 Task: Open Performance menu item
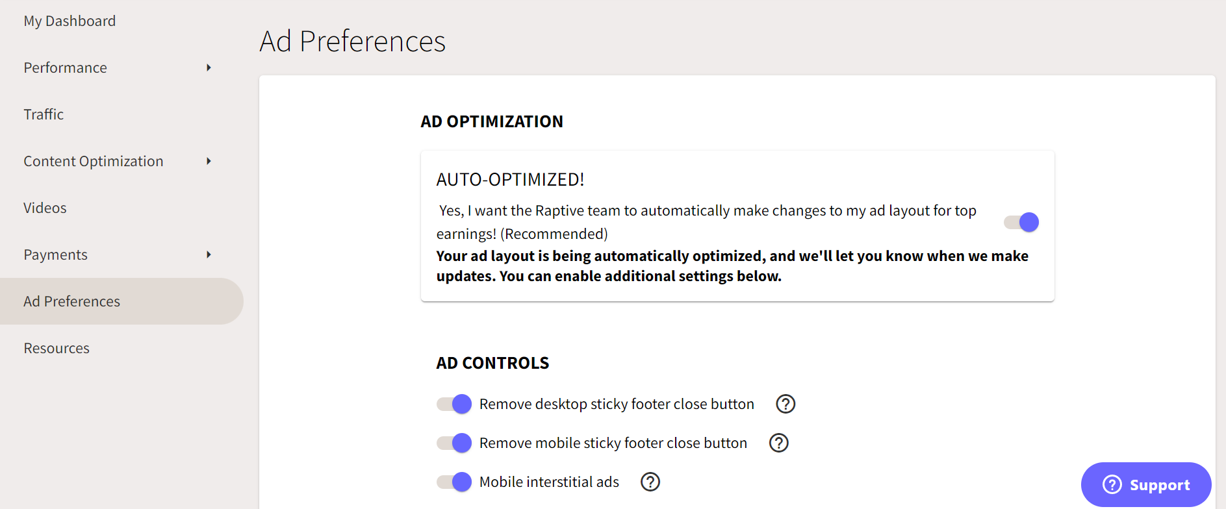65,68
